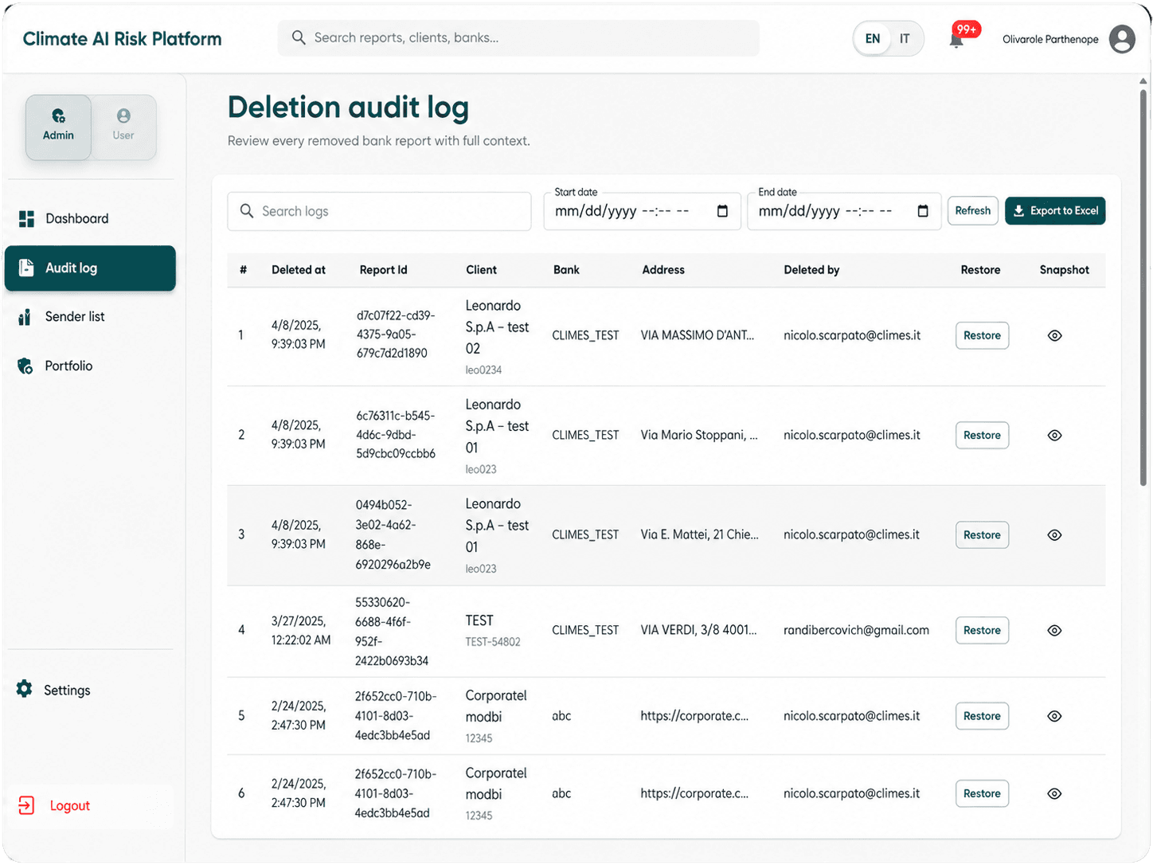
Task: Click the 3/27/2025, 12:22:02 AM timestamp
Action: coord(301,631)
